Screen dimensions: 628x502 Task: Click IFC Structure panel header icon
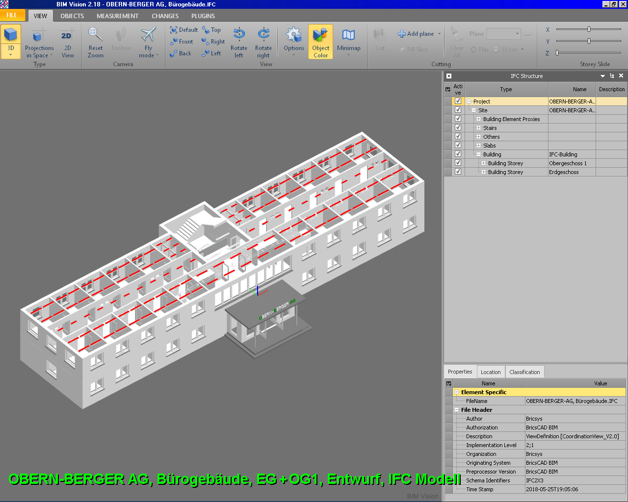[x=449, y=76]
